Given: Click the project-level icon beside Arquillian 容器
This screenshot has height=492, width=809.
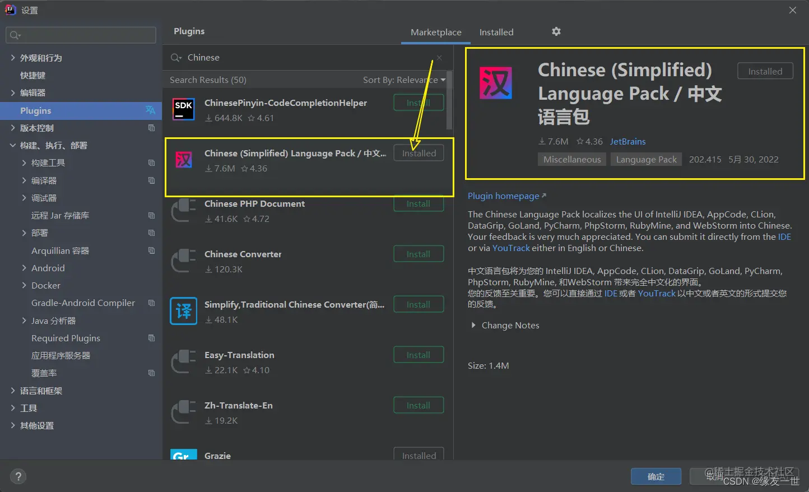Looking at the screenshot, I should [x=151, y=250].
